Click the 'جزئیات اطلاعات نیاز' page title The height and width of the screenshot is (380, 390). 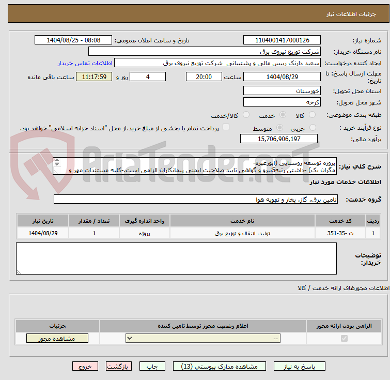click(x=351, y=14)
